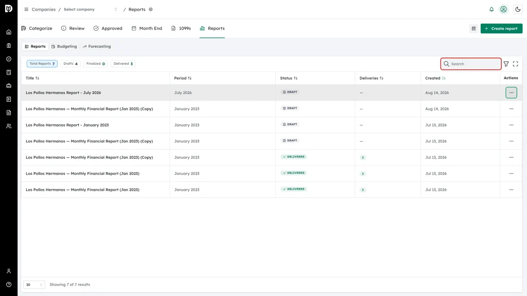The width and height of the screenshot is (527, 296).
Task: Click the Search input field
Action: [471, 64]
